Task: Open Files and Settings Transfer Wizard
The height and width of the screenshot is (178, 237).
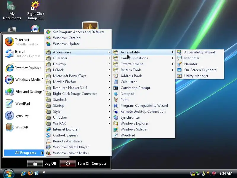Action: pyautogui.click(x=24, y=92)
